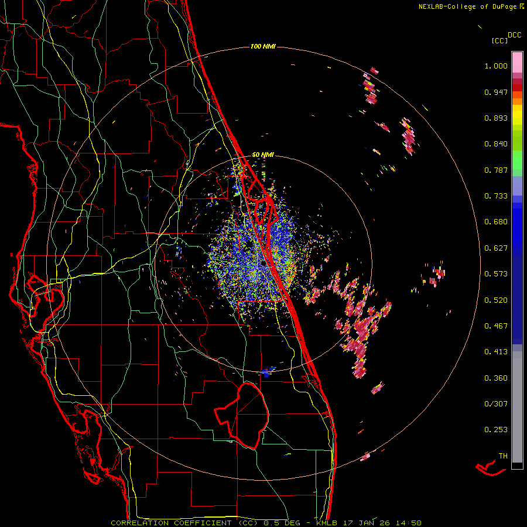Screen dimensions: 527x527
Task: Select the 0/307 scale value
Action: [496, 403]
